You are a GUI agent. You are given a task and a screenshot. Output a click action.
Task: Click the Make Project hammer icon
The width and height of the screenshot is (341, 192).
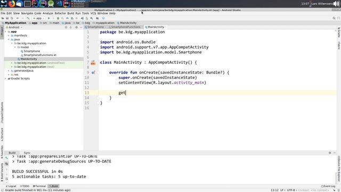tap(28, 18)
